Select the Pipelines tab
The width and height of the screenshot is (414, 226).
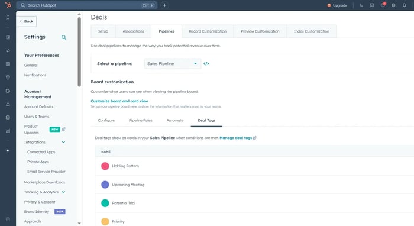pyautogui.click(x=167, y=31)
